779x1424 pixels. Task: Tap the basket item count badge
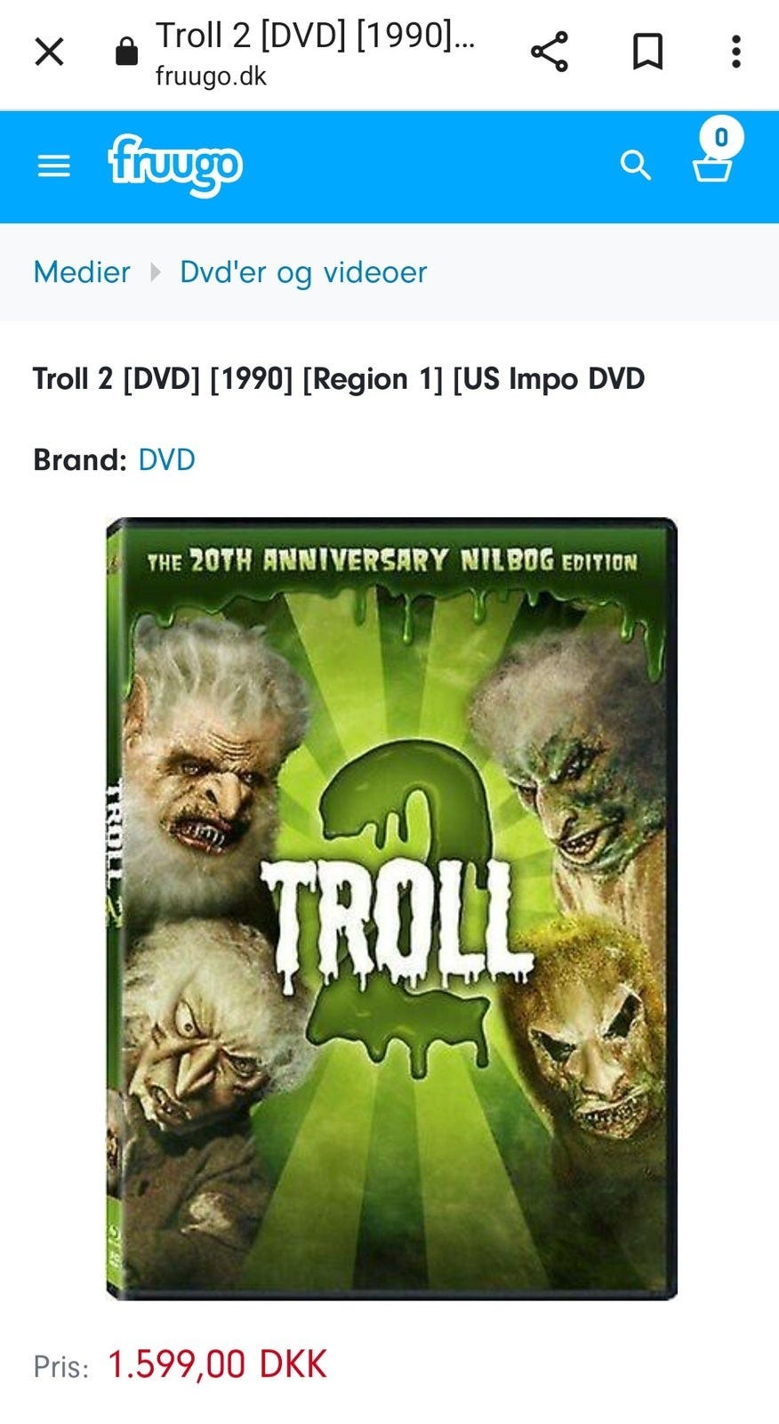click(x=721, y=137)
